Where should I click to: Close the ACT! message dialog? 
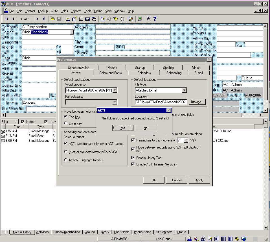point(169,110)
